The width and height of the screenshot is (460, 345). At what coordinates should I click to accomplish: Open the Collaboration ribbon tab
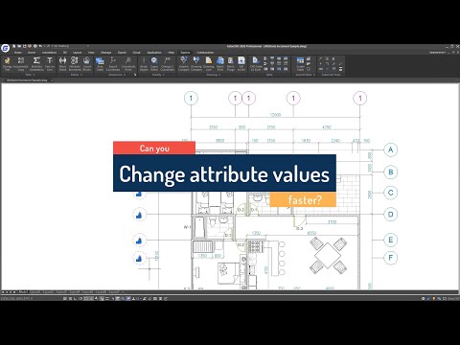coord(205,53)
